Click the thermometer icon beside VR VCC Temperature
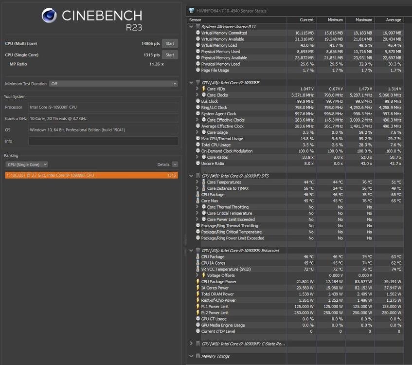 [198, 269]
